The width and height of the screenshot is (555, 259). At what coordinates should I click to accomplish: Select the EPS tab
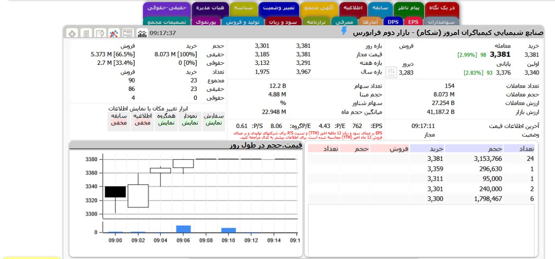coord(413,22)
